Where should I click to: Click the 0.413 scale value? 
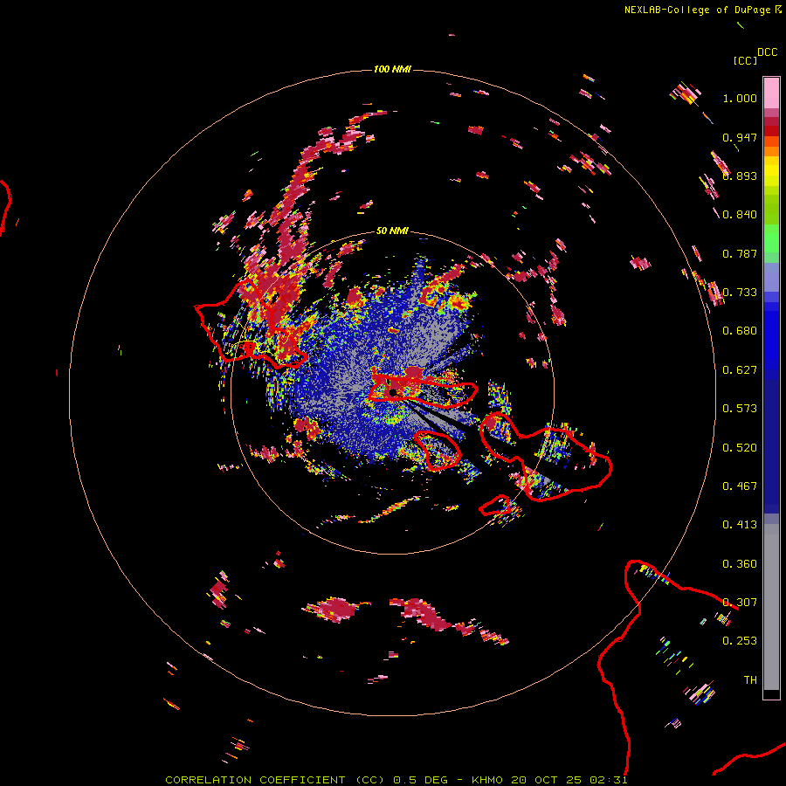[x=740, y=525]
